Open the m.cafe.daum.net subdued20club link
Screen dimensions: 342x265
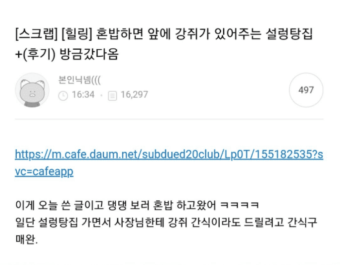click(x=169, y=154)
